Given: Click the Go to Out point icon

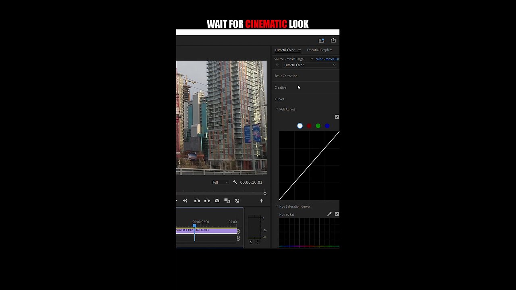Looking at the screenshot, I should 185,201.
